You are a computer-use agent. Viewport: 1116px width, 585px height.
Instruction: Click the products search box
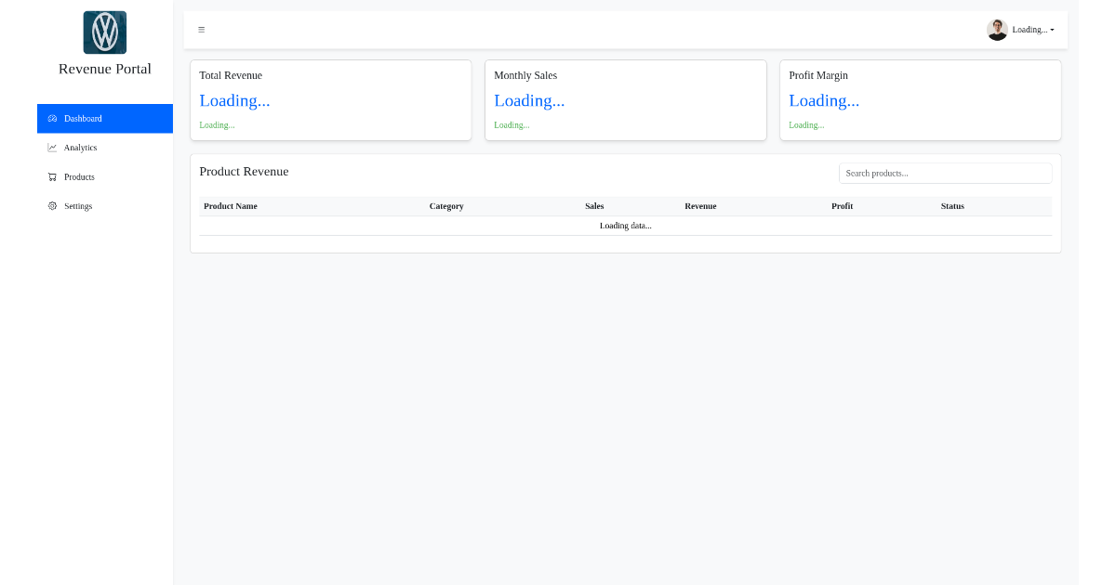[x=945, y=173]
